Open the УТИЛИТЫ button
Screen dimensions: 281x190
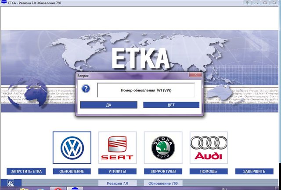(x=117, y=172)
